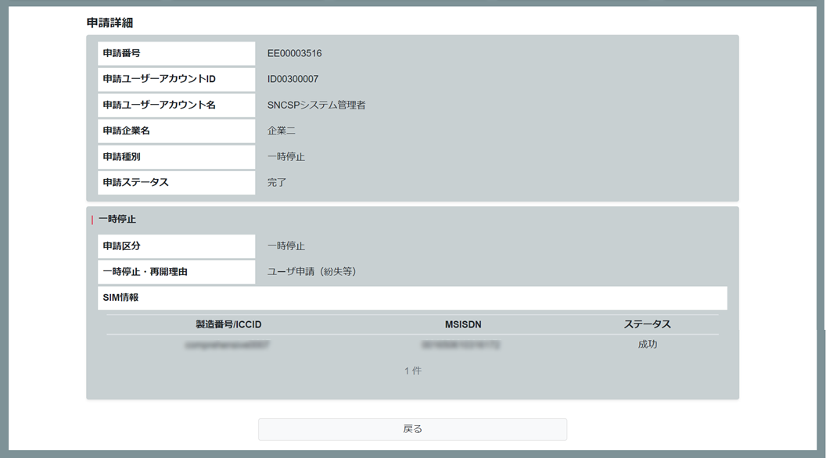Click the 申請区分 label
This screenshot has width=826, height=458.
[177, 246]
